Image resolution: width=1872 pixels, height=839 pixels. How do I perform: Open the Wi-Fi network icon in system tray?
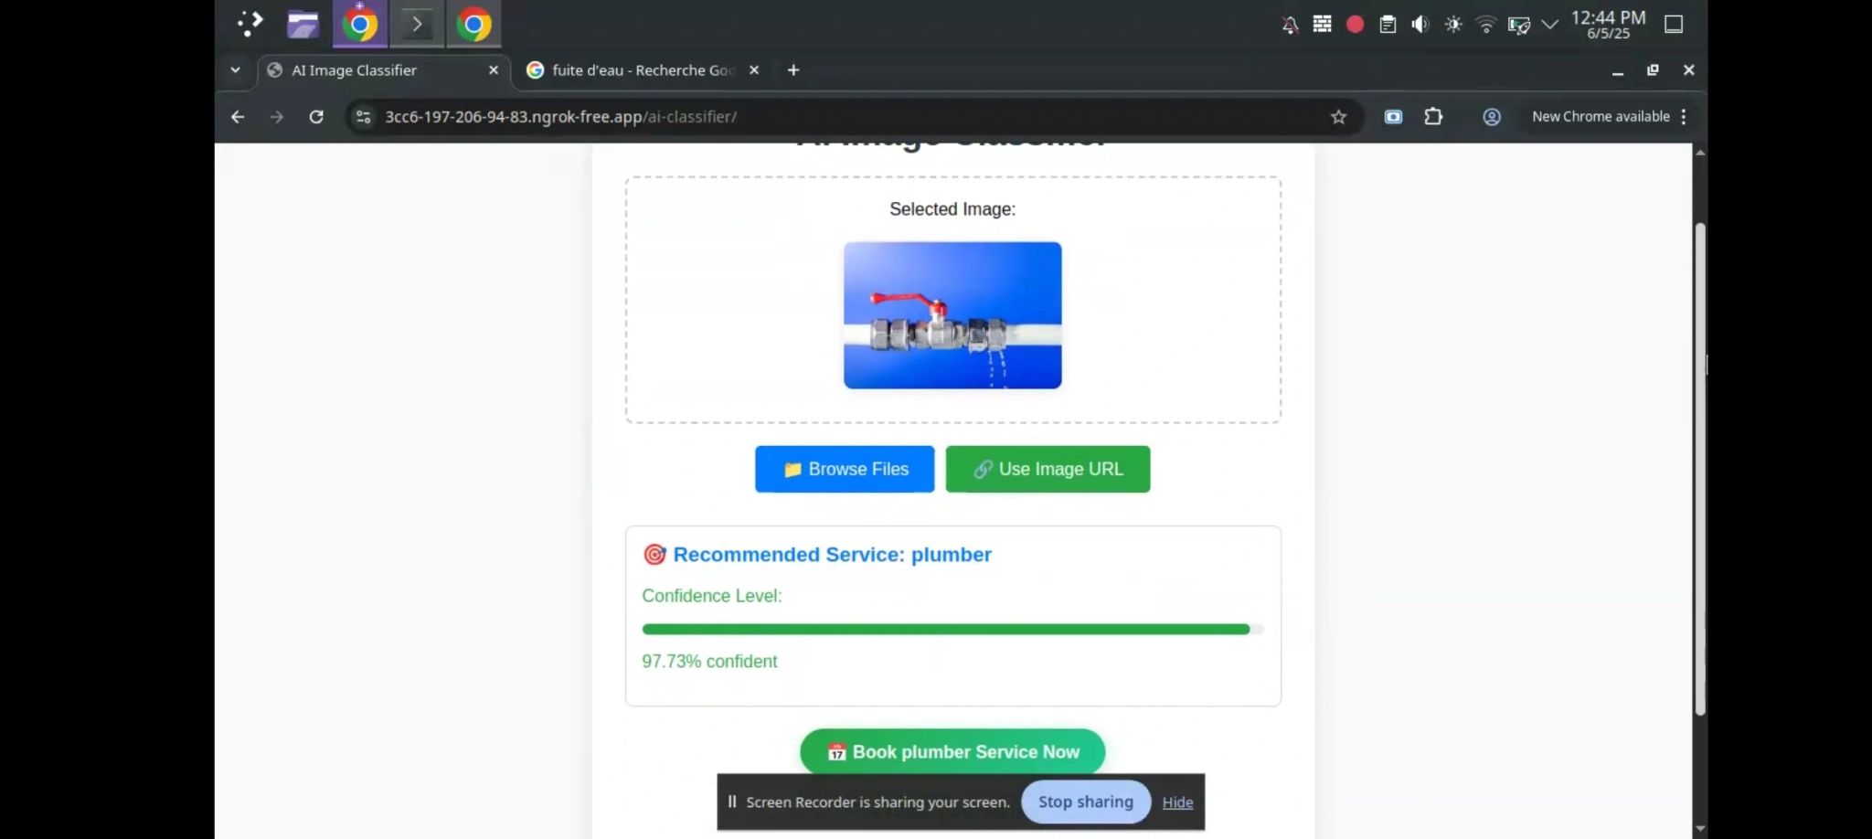pos(1485,25)
